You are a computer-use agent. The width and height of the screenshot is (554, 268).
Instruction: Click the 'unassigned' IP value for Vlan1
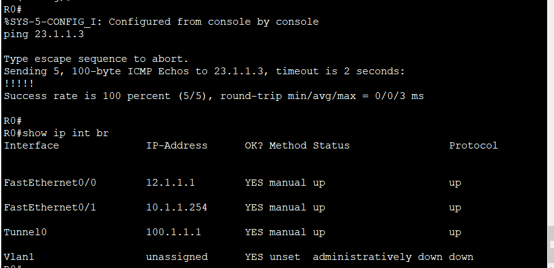pos(177,257)
